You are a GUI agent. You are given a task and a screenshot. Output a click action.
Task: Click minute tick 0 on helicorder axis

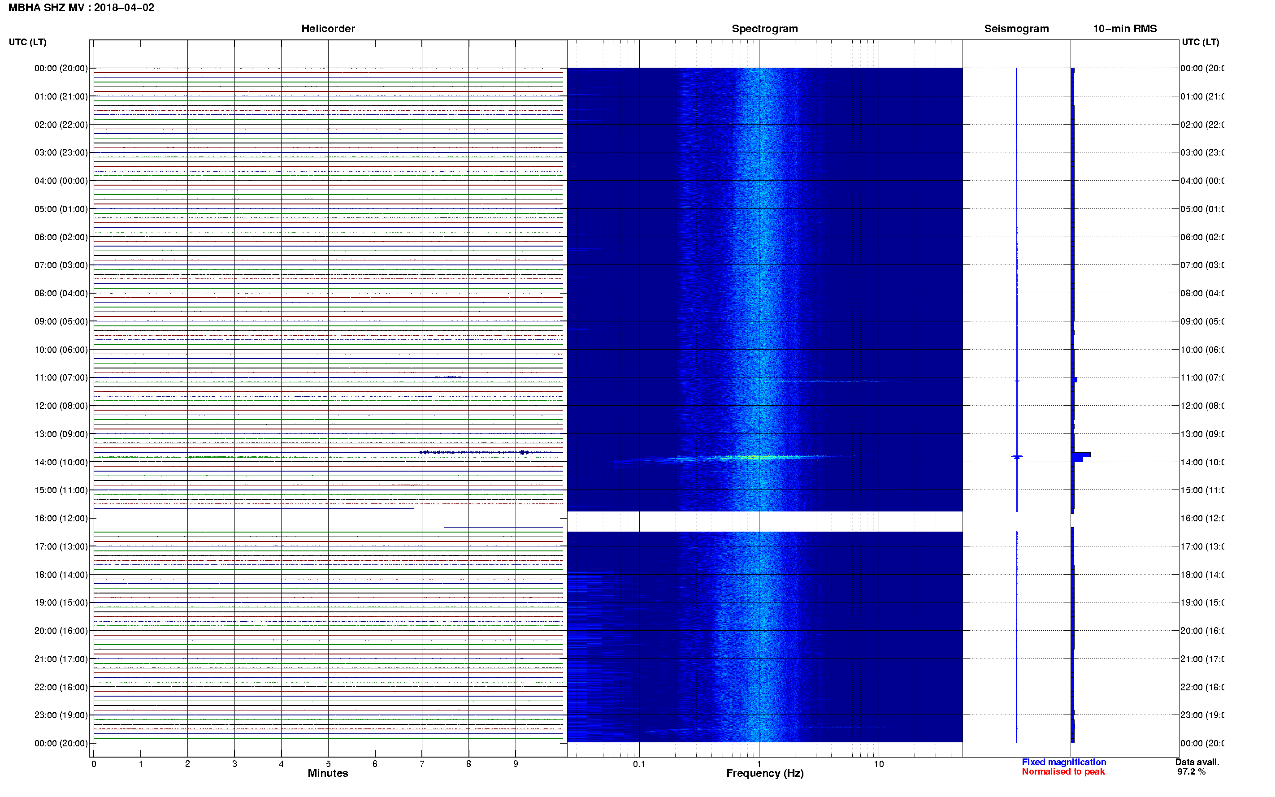94,764
